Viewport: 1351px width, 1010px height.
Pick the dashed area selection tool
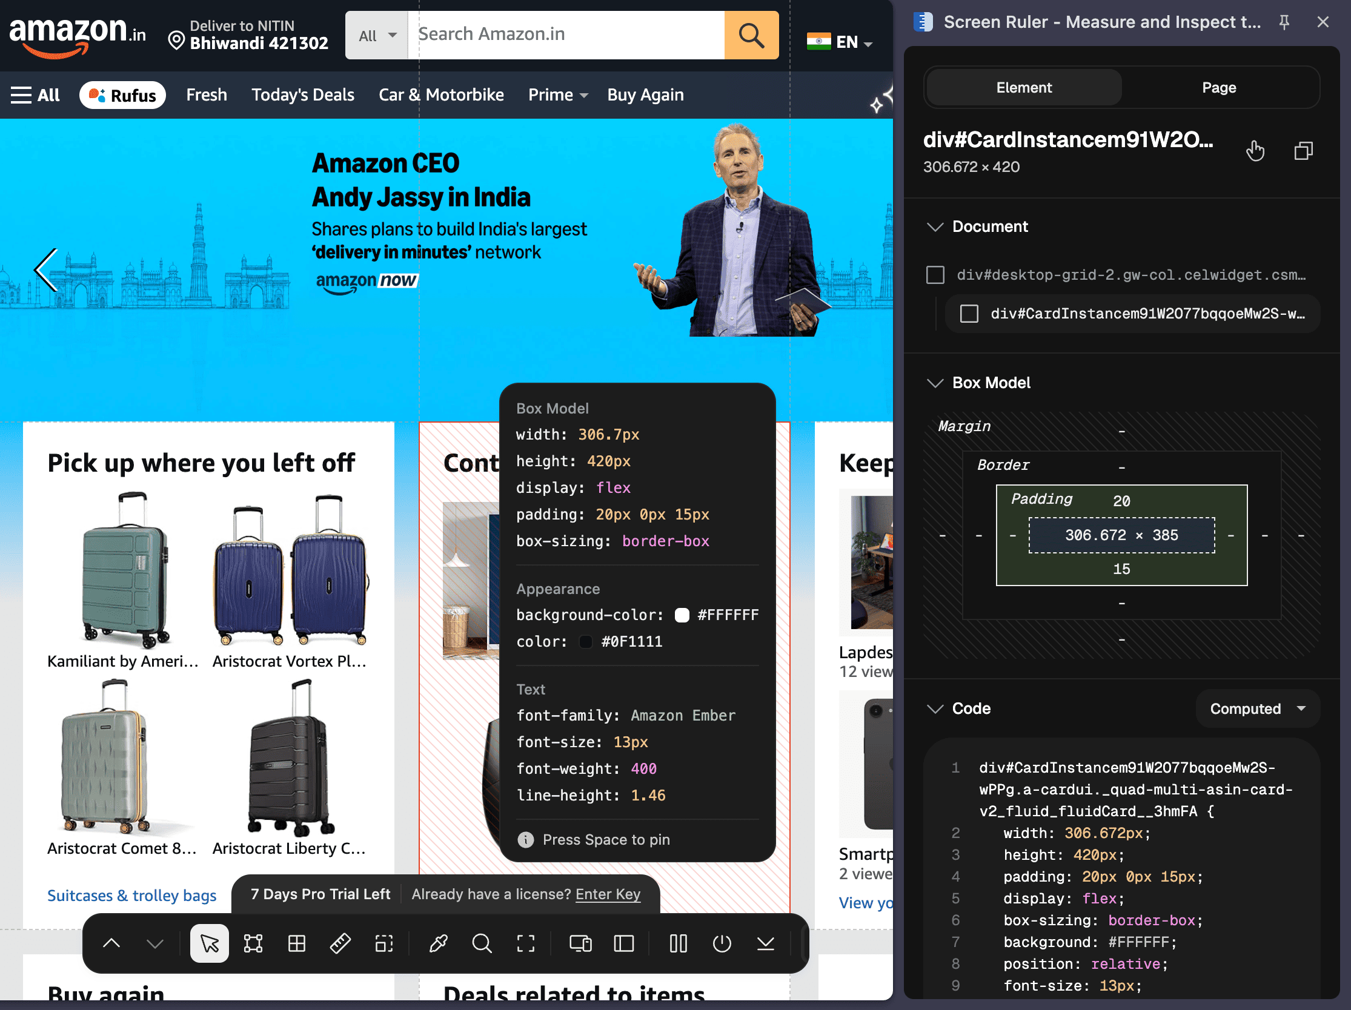(x=384, y=943)
